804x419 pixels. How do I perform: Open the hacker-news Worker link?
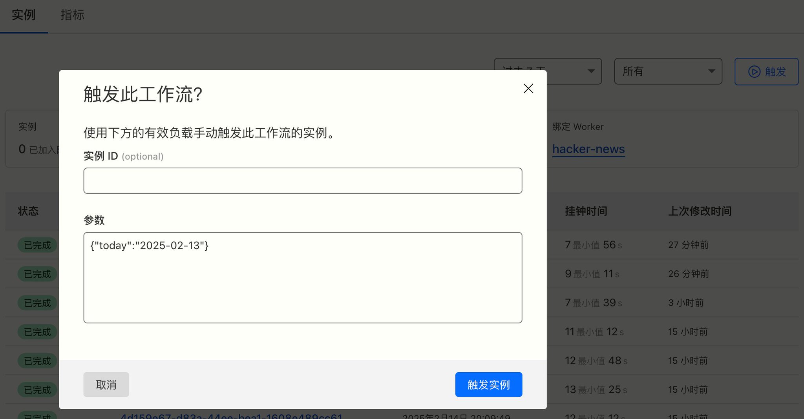[588, 149]
